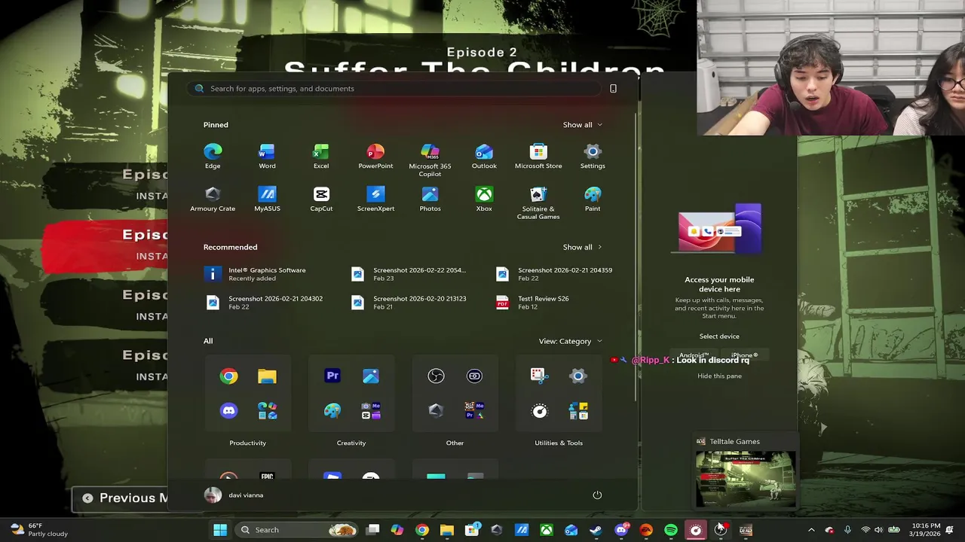
Task: Launch Premiere Pro in Creativity category
Action: 332,376
